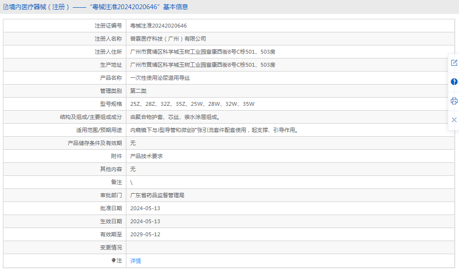Click the 批准日期 value 2024-05-13
The image size is (459, 273).
[x=145, y=208]
